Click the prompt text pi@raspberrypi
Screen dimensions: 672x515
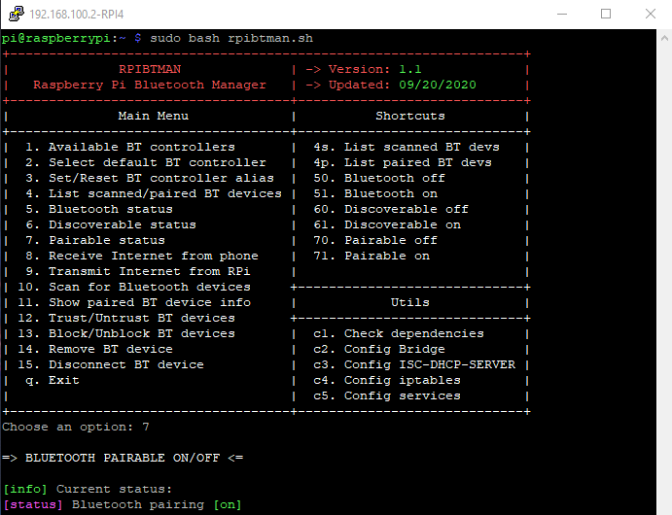[57, 39]
